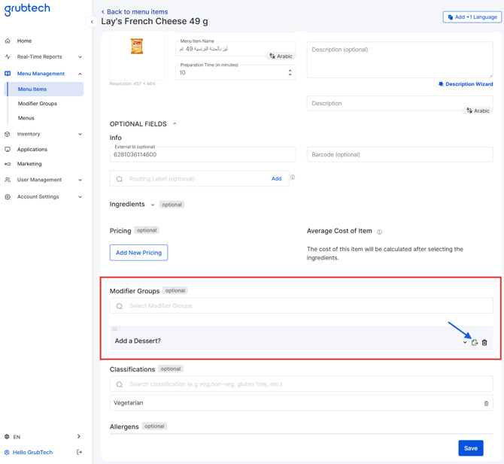Remove the Vegetarian classification
Viewport: 504px width, 464px height.
click(x=486, y=403)
